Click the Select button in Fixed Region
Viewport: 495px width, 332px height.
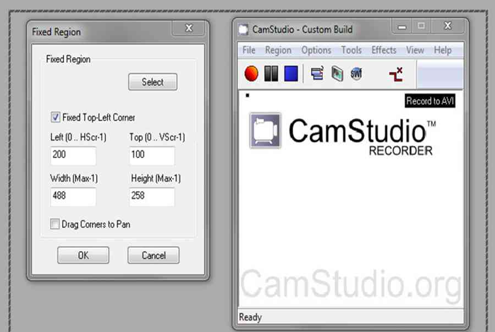coord(152,82)
